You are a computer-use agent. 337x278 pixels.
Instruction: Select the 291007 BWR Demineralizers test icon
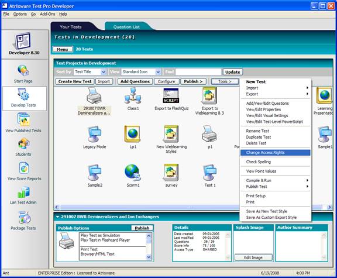click(94, 95)
